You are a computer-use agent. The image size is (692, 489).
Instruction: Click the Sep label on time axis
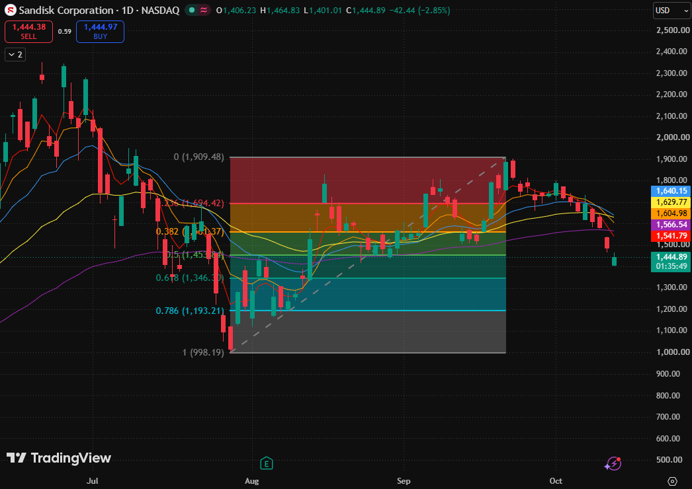click(404, 480)
